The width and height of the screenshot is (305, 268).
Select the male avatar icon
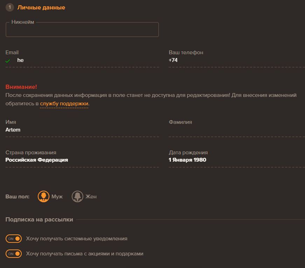(x=43, y=197)
